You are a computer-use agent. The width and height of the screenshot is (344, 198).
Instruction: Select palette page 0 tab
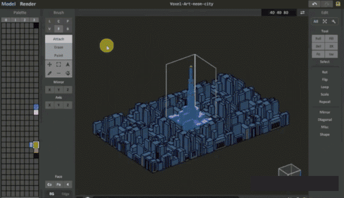tap(6, 20)
